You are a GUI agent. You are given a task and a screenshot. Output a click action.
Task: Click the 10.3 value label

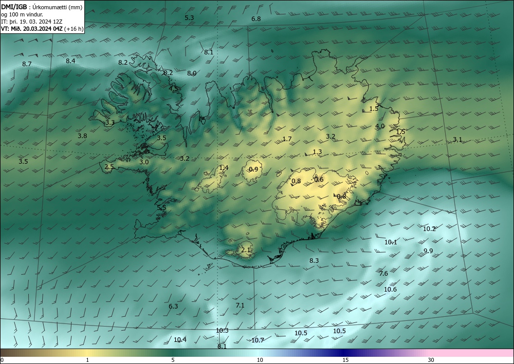coord(222,331)
